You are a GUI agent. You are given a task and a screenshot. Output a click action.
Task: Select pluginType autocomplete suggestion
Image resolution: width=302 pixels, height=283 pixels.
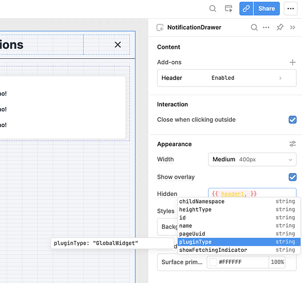(239, 242)
